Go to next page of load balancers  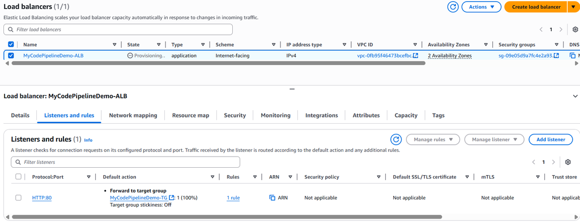561,29
